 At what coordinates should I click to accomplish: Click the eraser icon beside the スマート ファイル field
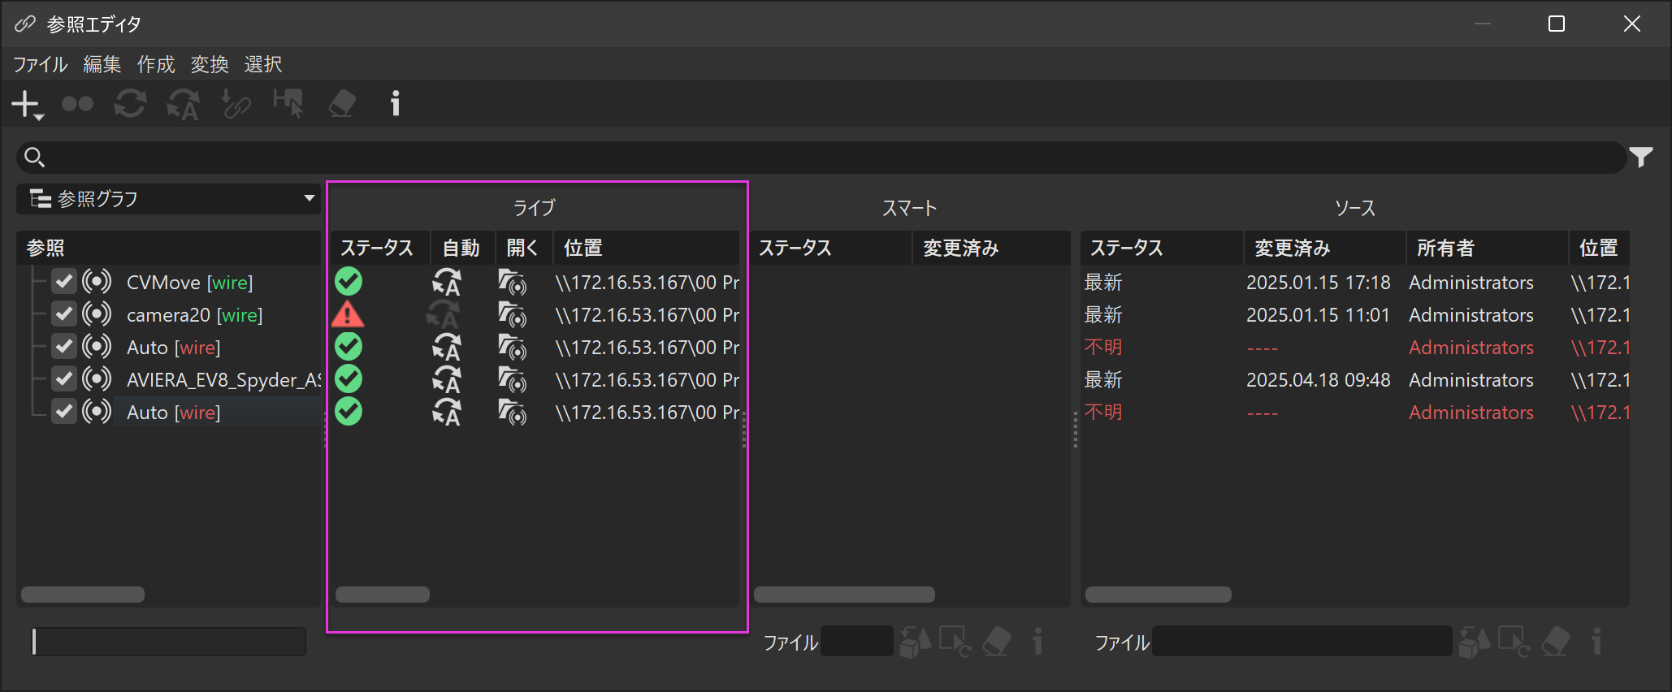(x=997, y=642)
